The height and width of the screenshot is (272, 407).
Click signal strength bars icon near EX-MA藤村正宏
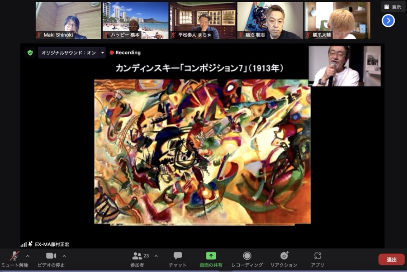tap(24, 244)
